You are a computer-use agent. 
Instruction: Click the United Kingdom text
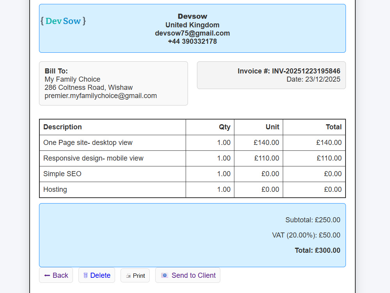click(192, 25)
